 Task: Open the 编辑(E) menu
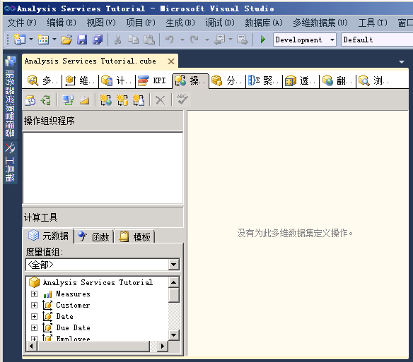(62, 23)
